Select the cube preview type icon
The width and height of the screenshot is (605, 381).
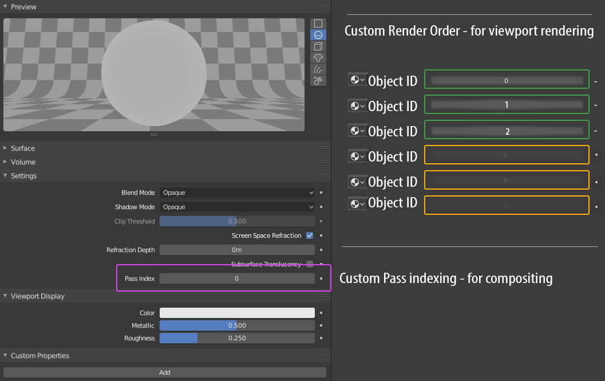click(318, 46)
